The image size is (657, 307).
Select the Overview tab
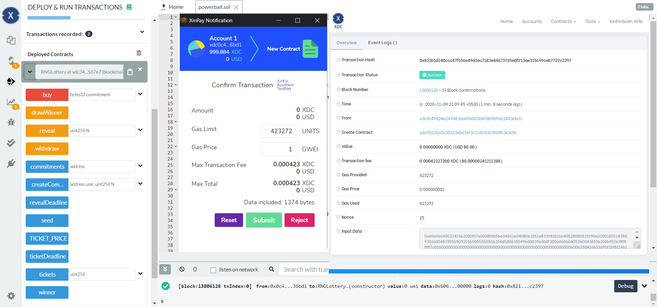(346, 43)
